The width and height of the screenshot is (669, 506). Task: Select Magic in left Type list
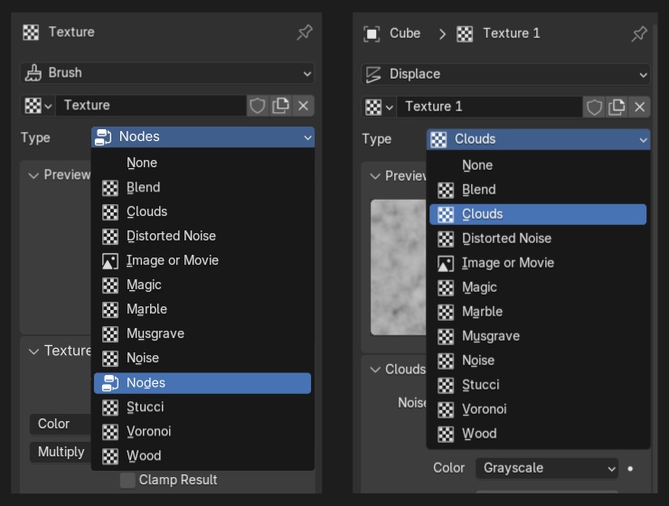tap(203, 285)
